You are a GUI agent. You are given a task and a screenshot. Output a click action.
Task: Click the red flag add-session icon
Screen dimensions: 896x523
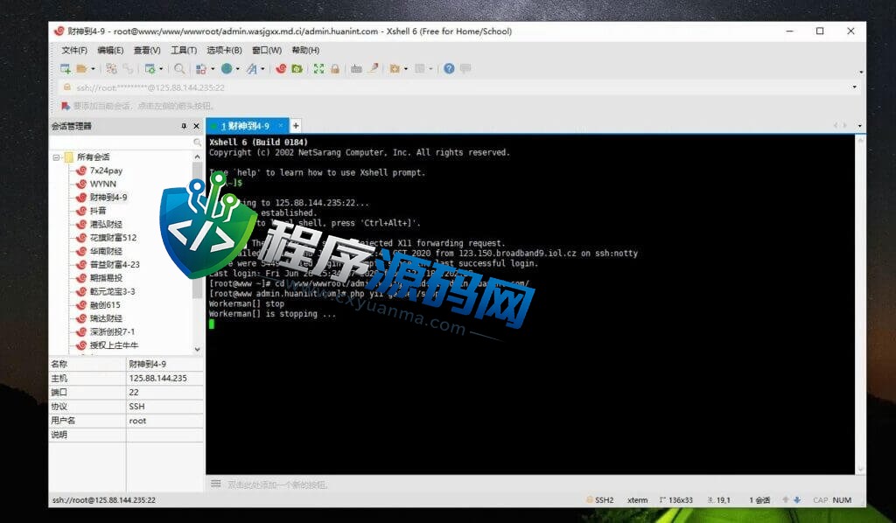coord(66,106)
